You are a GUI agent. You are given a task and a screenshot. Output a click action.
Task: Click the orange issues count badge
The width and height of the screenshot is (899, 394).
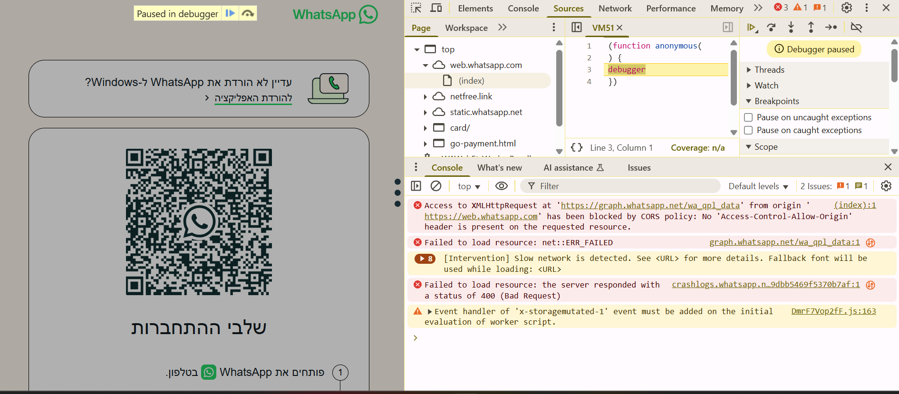coord(820,8)
